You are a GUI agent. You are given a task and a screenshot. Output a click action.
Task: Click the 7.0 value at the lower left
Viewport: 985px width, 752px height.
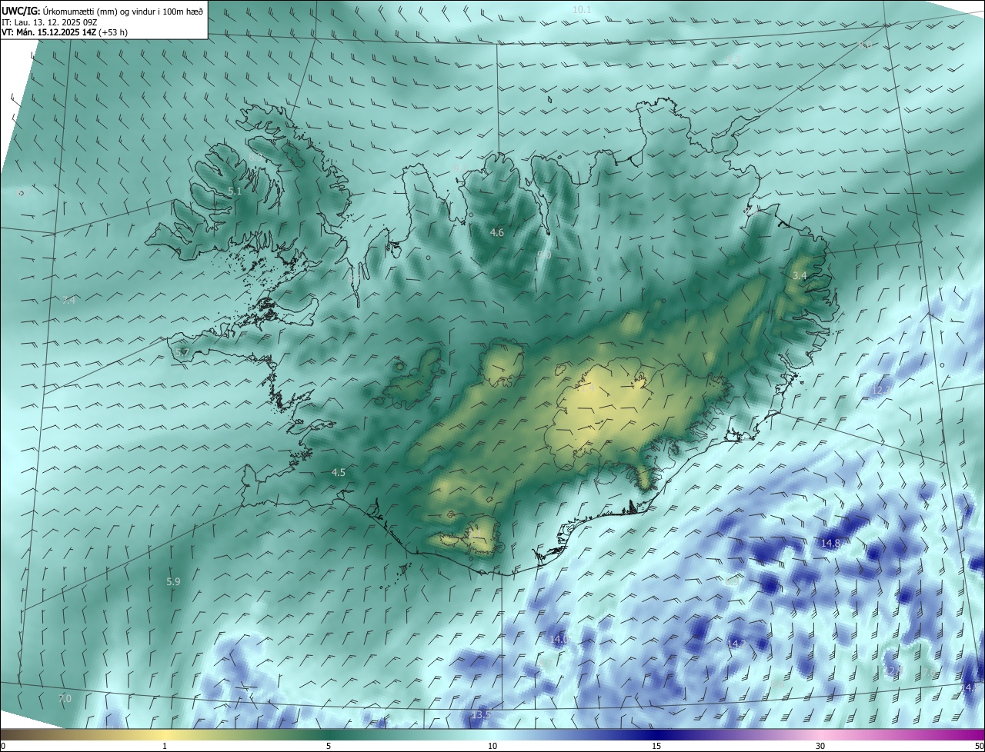[65, 698]
